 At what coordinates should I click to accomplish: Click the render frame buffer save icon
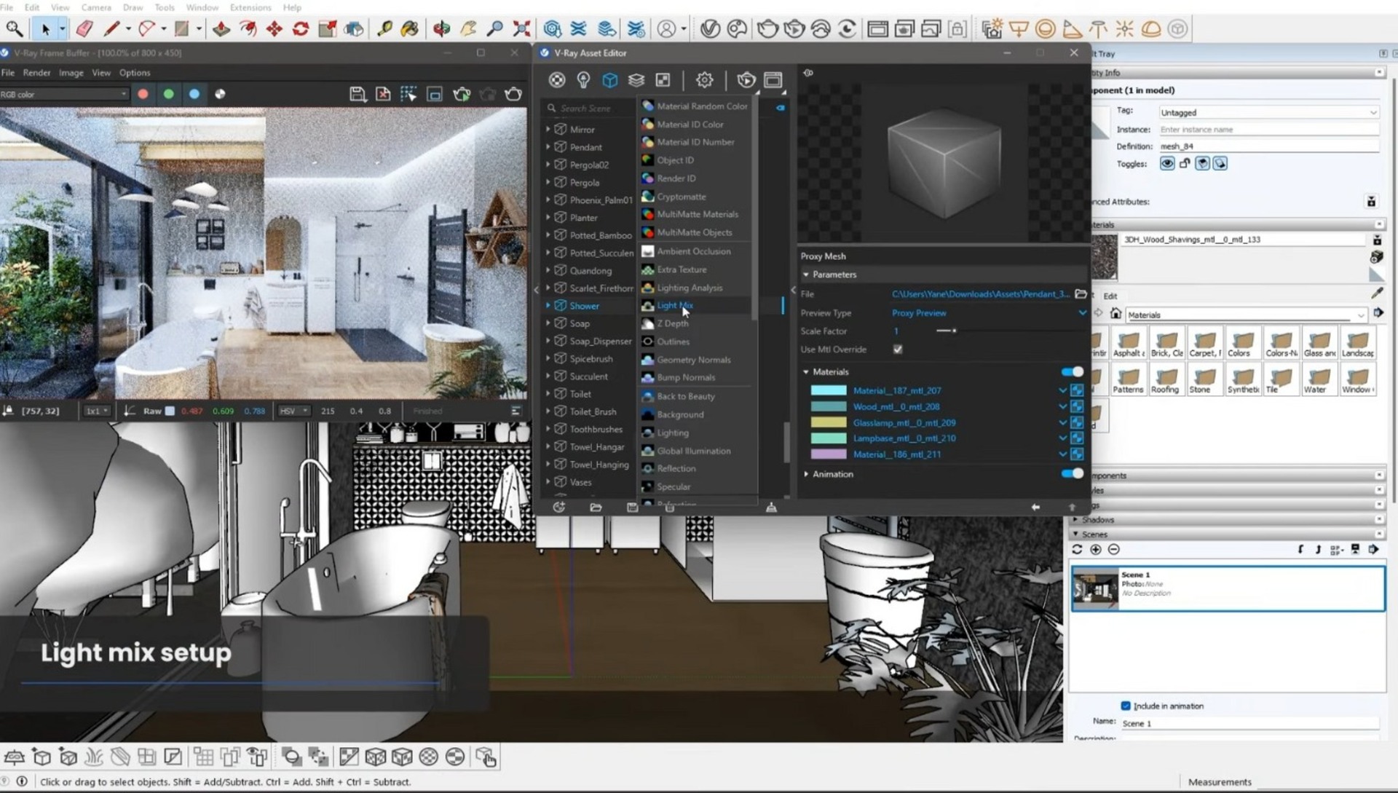(358, 93)
